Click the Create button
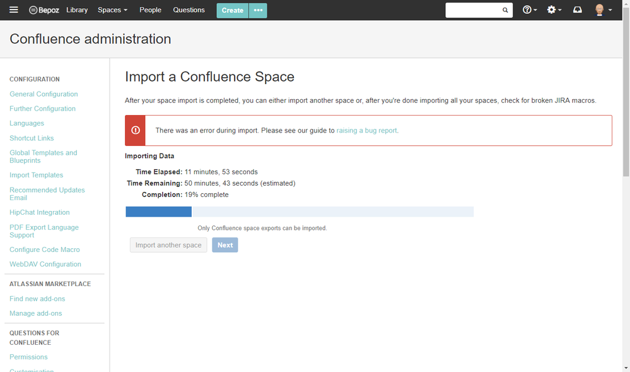The height and width of the screenshot is (372, 630). pyautogui.click(x=233, y=11)
